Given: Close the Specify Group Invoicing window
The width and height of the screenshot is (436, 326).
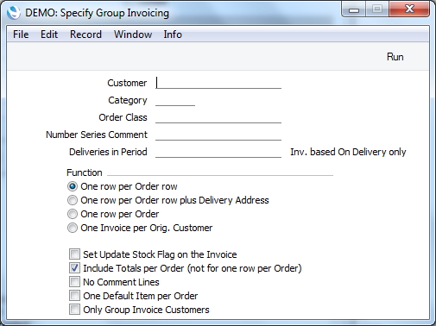Looking at the screenshot, I should pos(409,9).
